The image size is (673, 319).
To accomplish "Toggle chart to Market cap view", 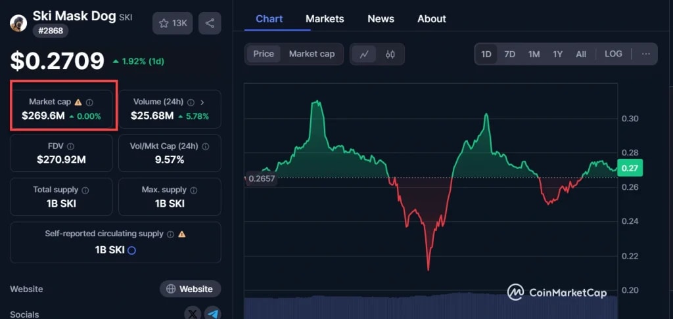I will click(x=312, y=54).
